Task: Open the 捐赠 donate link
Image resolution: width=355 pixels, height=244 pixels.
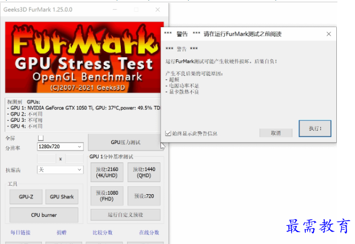Action: [61, 233]
